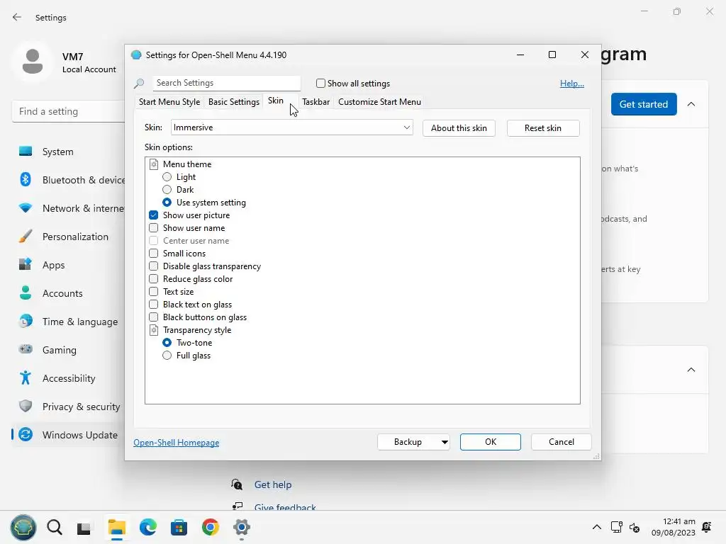Screen dimensions: 726x544
Task: Click the Personalization brush icon
Action: point(26,237)
